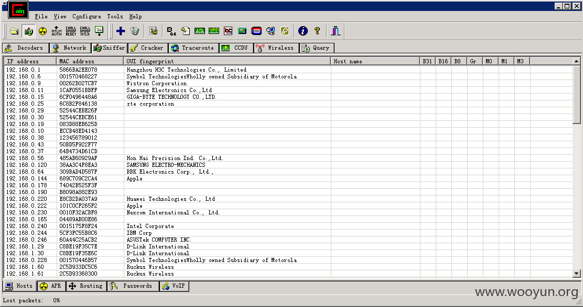Switch to the VoIP bottom tab
Viewport: 583px width, 307px height.
(175, 286)
